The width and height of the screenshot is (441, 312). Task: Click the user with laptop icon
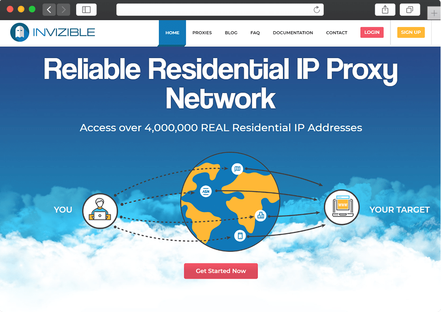(x=100, y=211)
